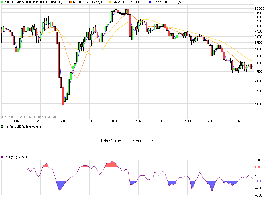Click the 2009 label on the time axis
This screenshot has width=266, height=198.
(x=65, y=121)
